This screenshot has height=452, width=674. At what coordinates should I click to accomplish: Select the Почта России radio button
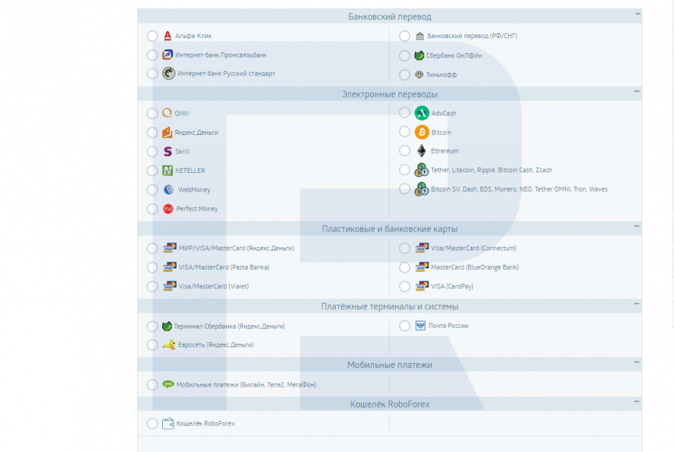click(405, 326)
